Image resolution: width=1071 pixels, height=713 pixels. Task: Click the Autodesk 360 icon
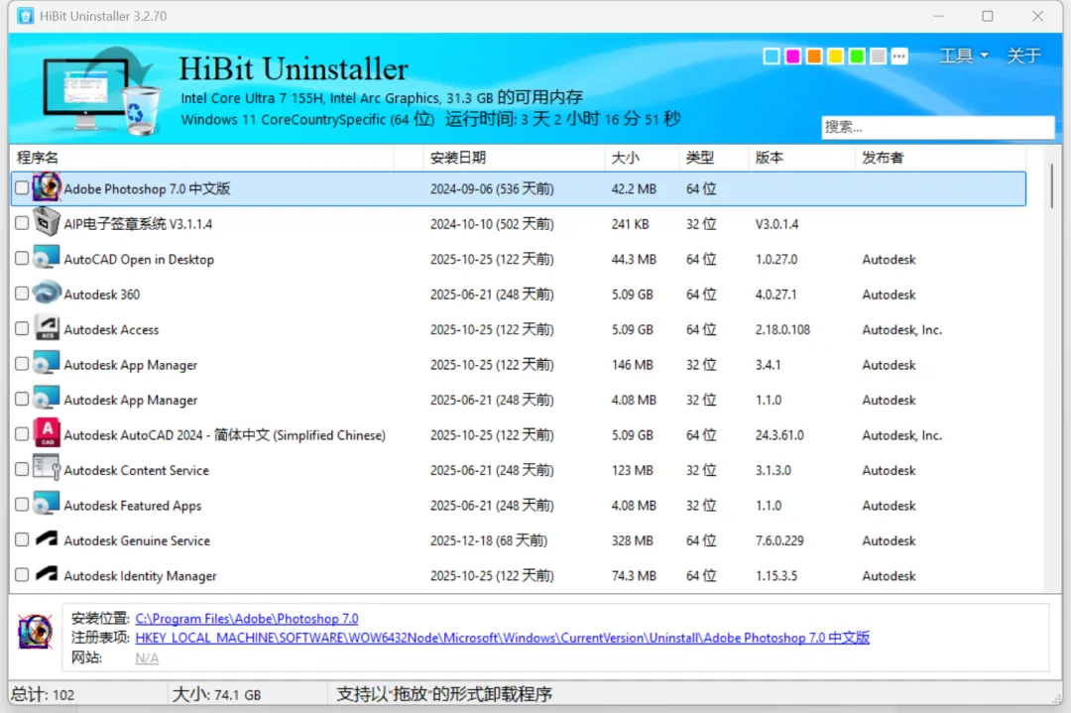(47, 293)
